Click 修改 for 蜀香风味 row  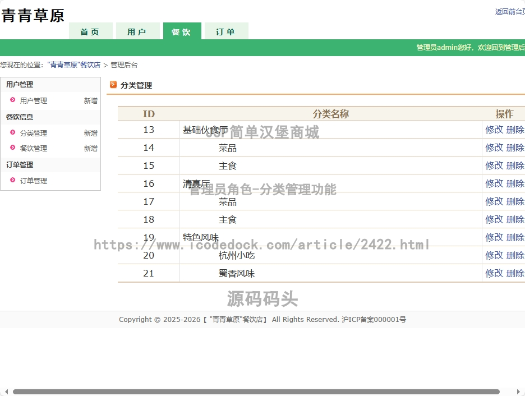pyautogui.click(x=494, y=273)
